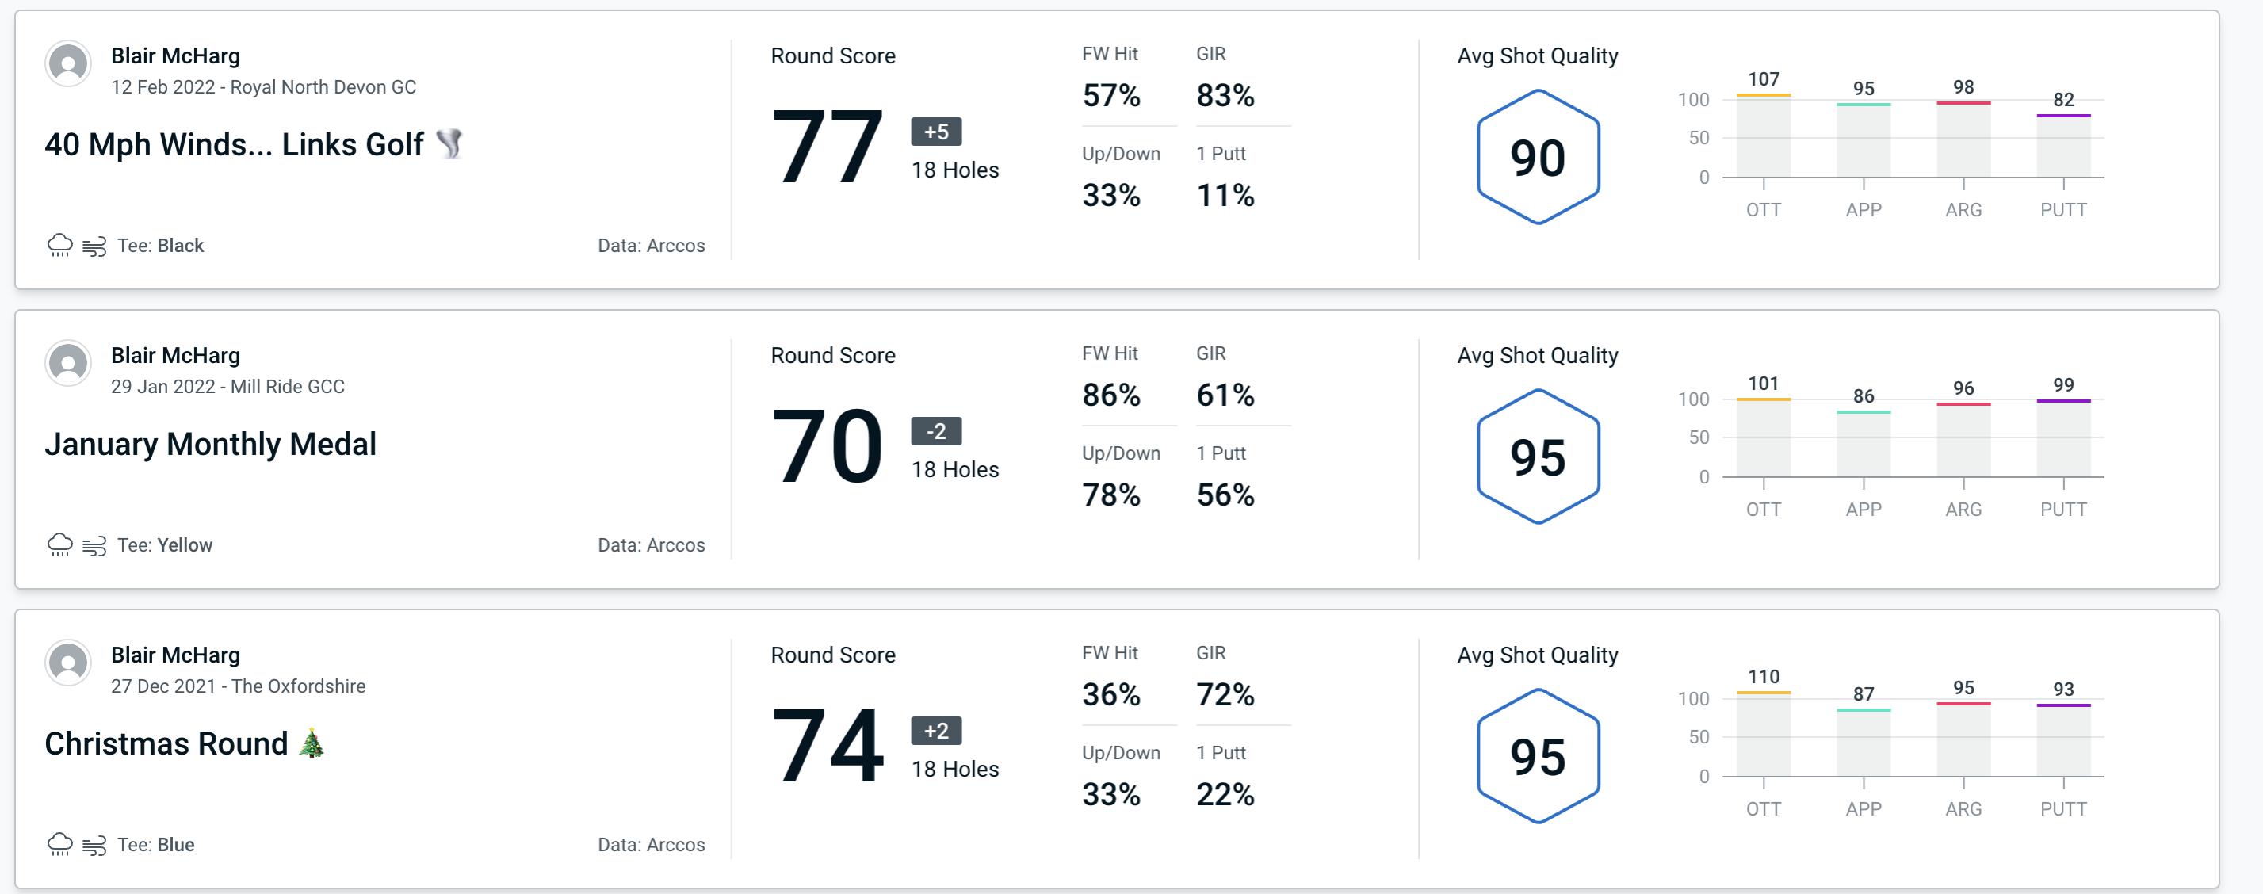
Task: Click the Avg Shot Quality hexagon for Christmas Round
Action: point(1535,750)
